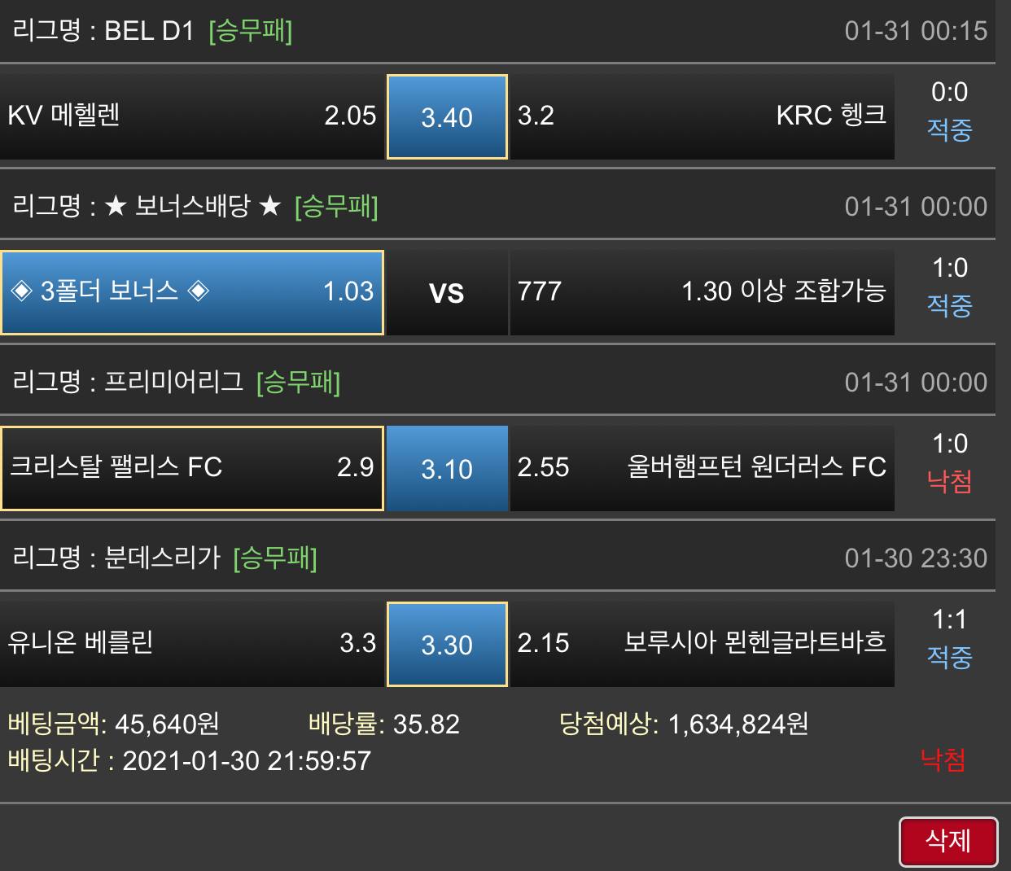Click the 분데스리가 league header

point(164,558)
